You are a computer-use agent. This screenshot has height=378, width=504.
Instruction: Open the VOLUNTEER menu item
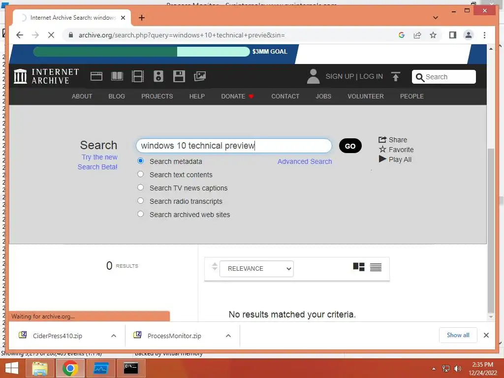[x=366, y=96]
